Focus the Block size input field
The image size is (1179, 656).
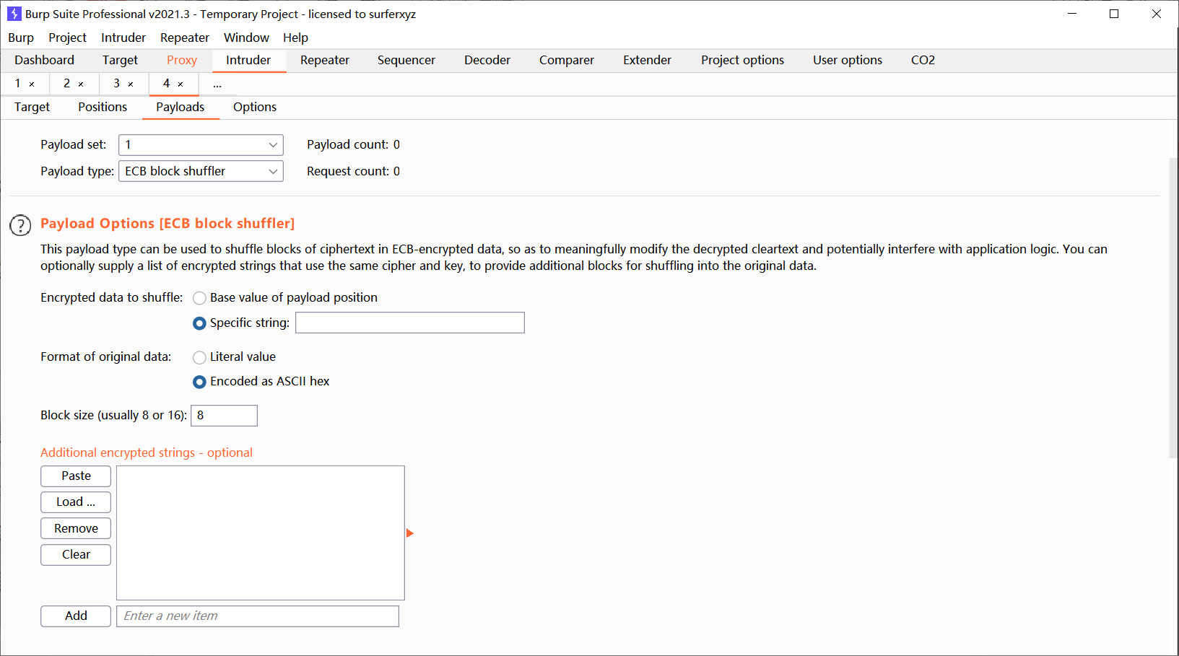click(x=224, y=416)
